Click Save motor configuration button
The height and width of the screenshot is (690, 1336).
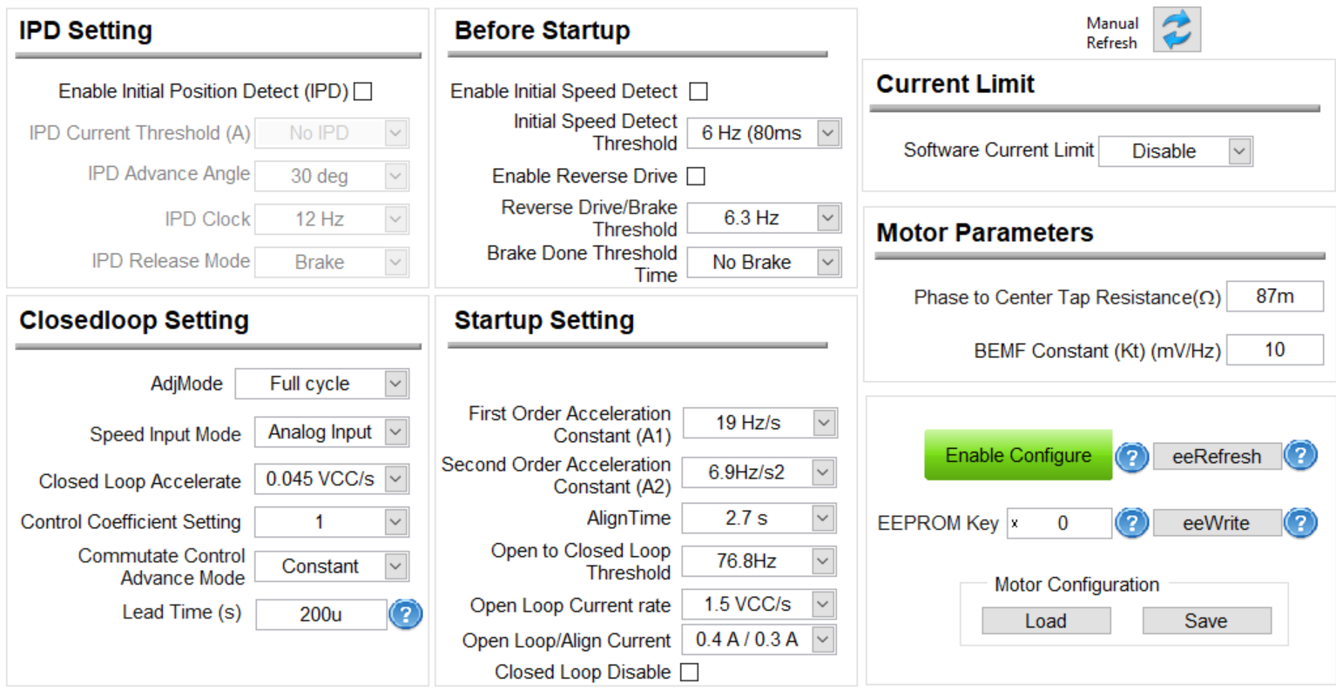(x=1206, y=620)
